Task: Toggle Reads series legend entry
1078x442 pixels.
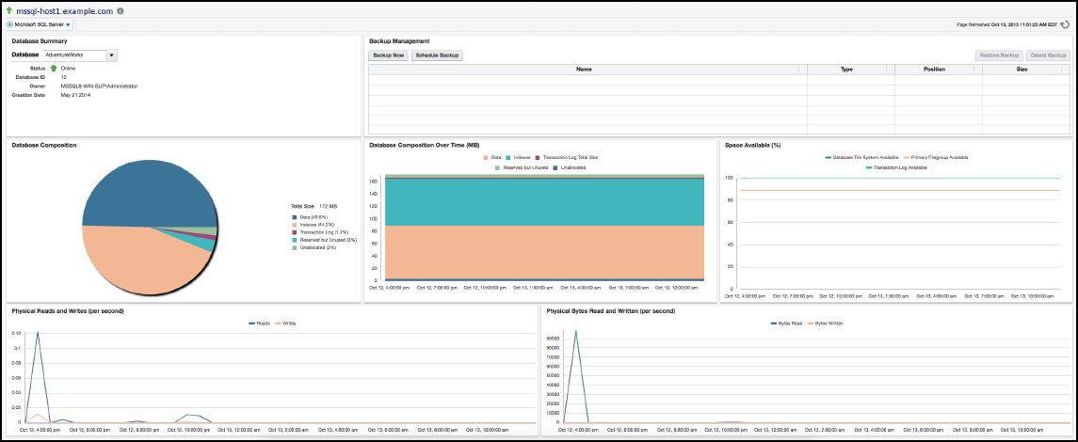Action: [x=259, y=323]
